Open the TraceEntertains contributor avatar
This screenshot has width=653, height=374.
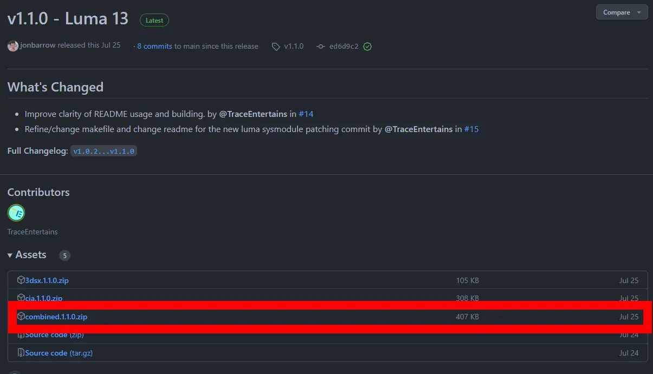tap(16, 213)
